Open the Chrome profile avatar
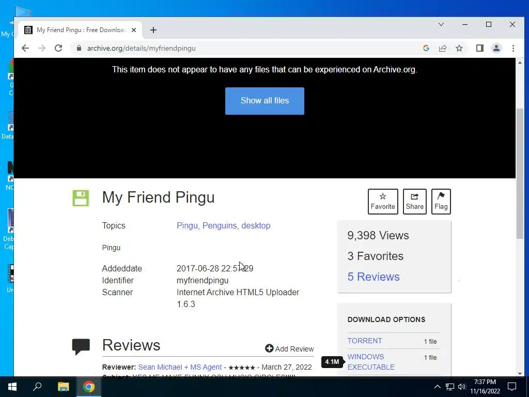This screenshot has width=529, height=397. tap(496, 48)
